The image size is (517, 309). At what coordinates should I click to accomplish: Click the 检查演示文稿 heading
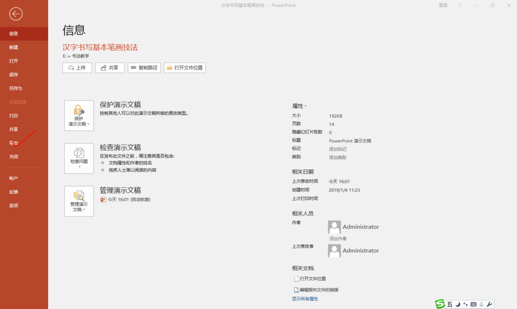(x=120, y=148)
